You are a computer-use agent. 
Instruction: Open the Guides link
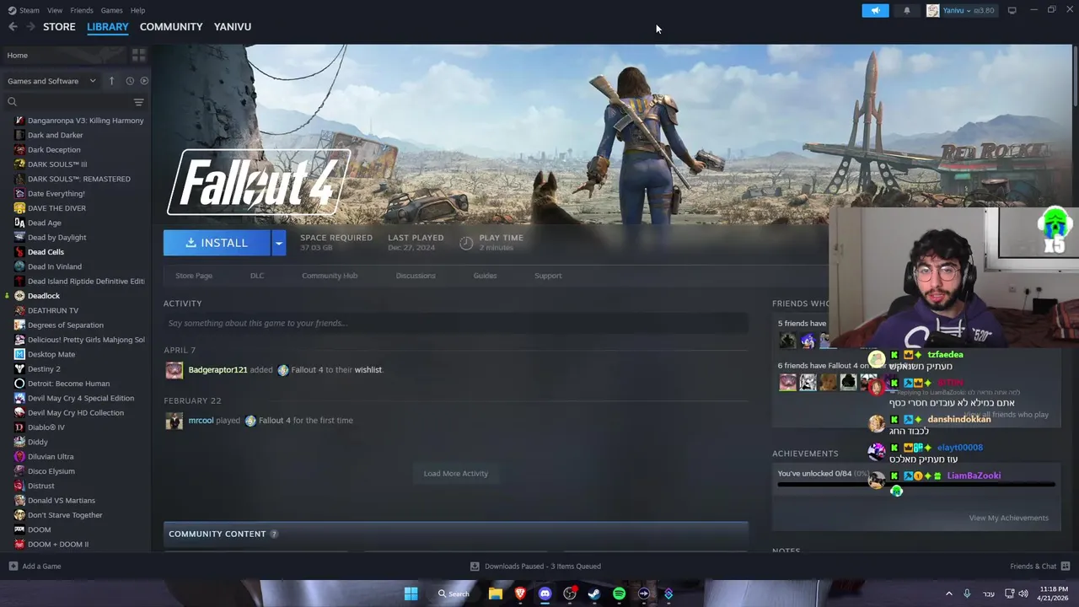coord(485,276)
